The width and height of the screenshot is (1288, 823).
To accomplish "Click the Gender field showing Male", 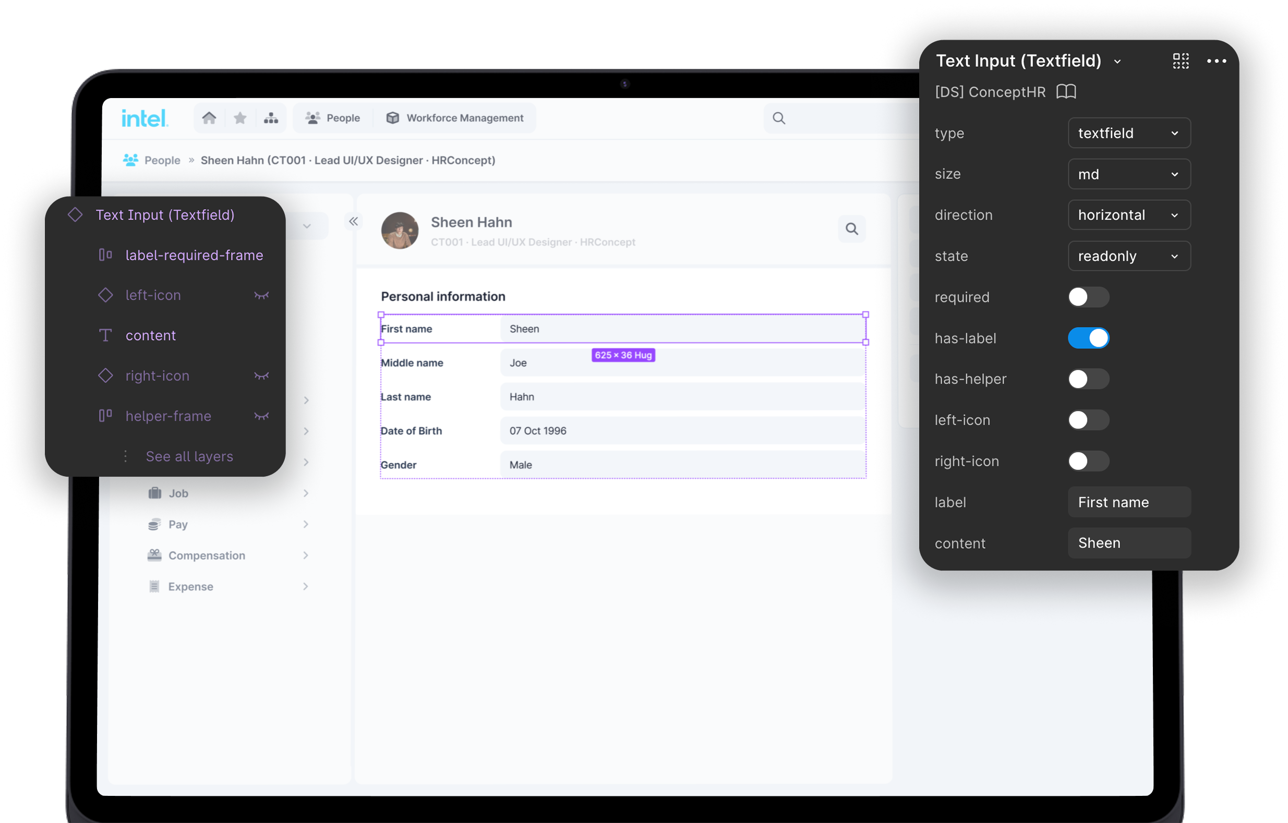I will coord(682,464).
